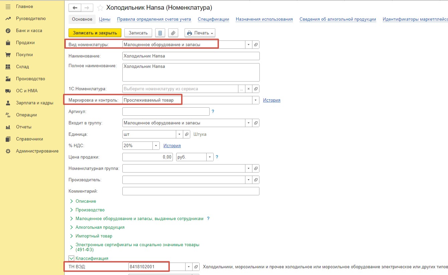Click the Отчеты bar chart icon
Image resolution: width=448 pixels, height=275 pixels.
8,127
